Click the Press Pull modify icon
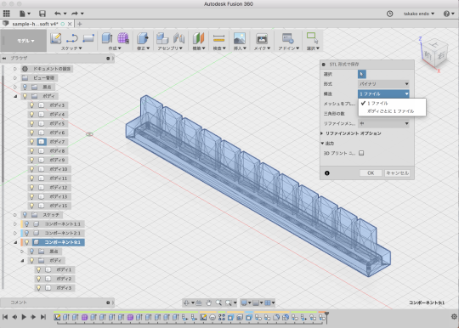The width and height of the screenshot is (459, 328). coord(143,38)
